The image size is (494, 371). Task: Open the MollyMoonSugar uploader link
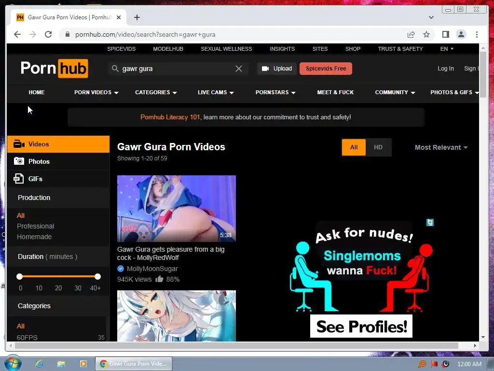tap(152, 269)
